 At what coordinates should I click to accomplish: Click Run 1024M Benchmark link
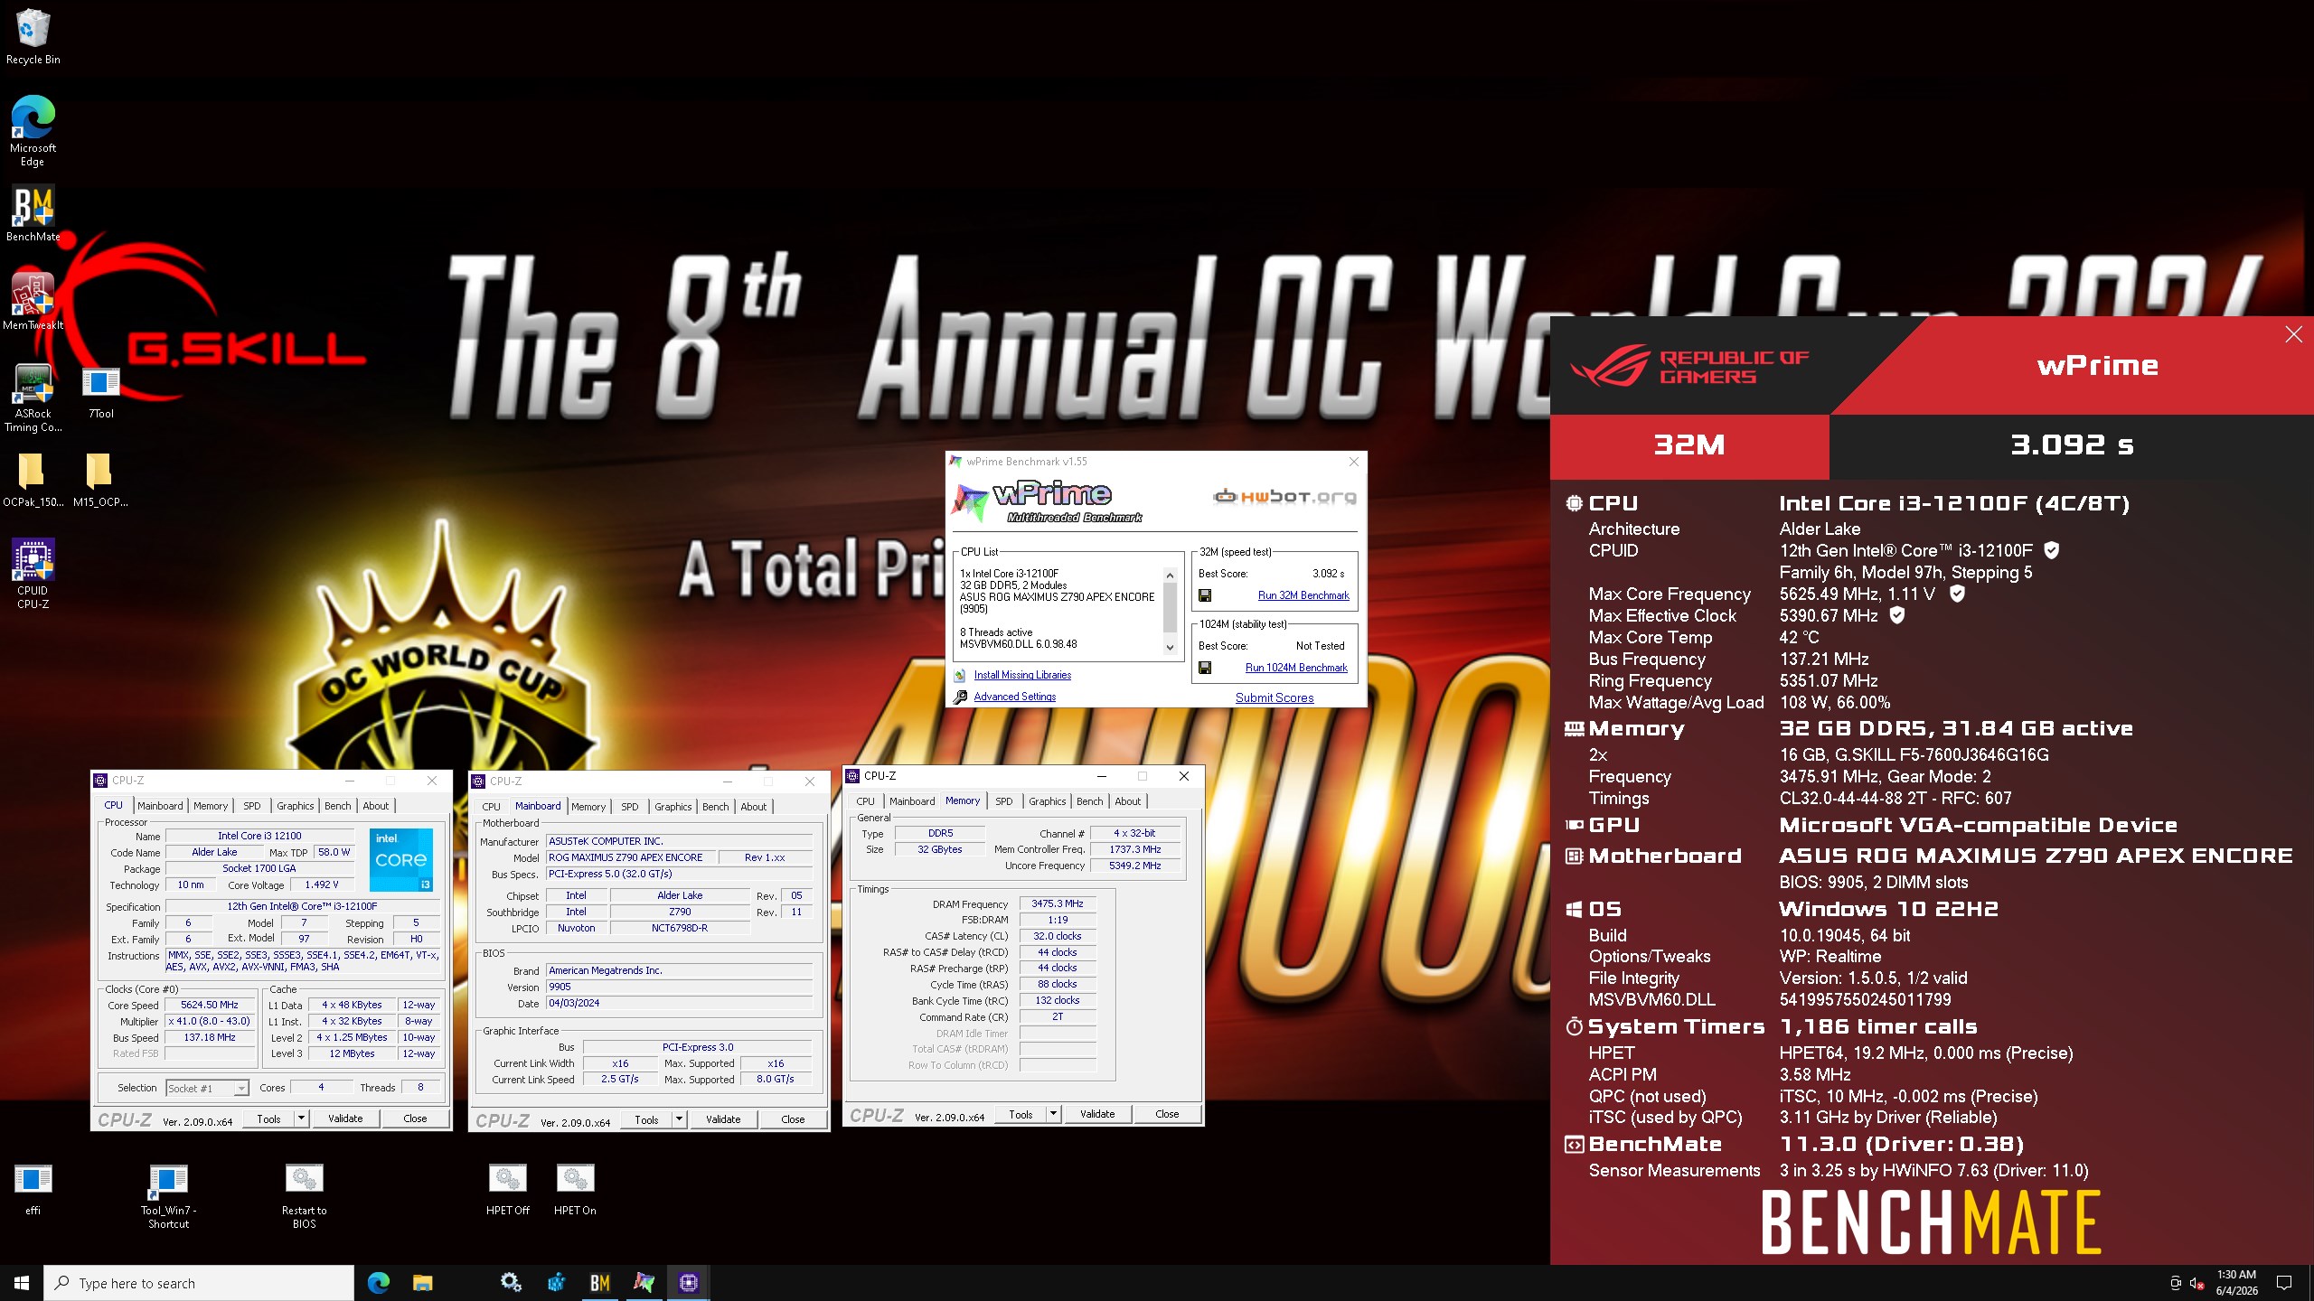coord(1296,668)
